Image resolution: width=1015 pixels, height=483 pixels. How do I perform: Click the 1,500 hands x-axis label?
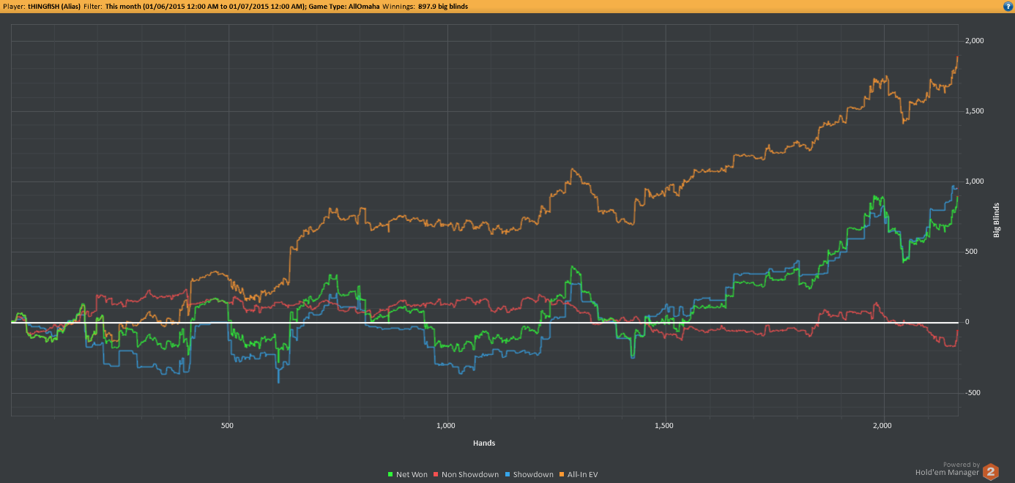(x=665, y=425)
